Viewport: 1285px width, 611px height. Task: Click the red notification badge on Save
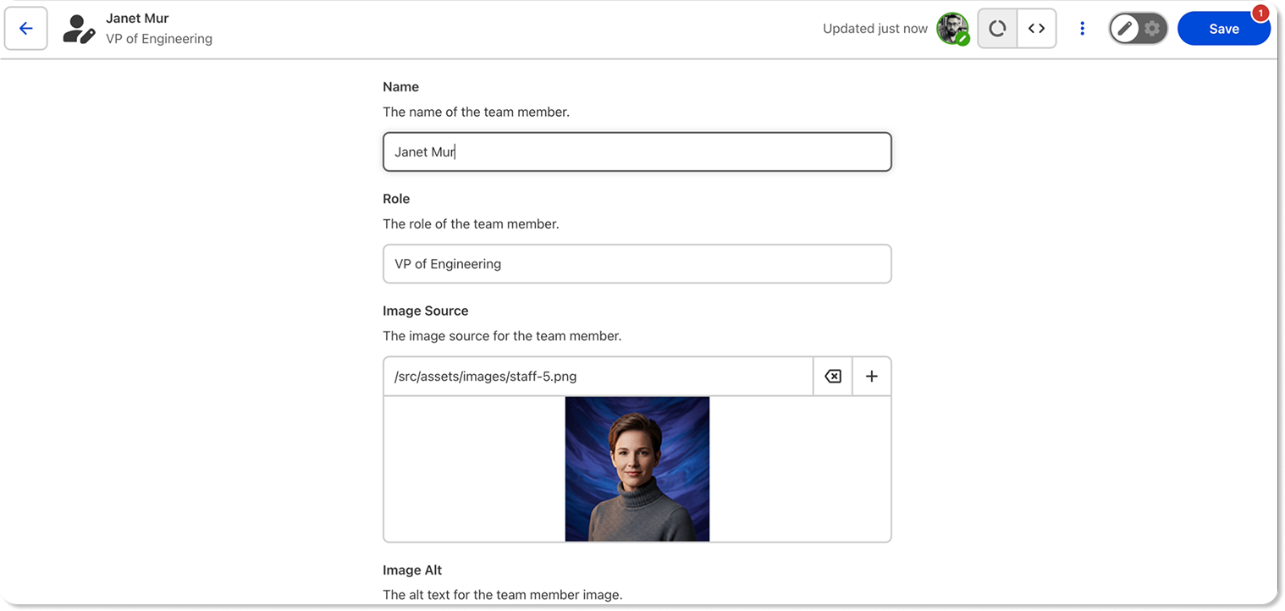tap(1260, 13)
